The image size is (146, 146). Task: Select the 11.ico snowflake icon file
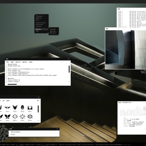click(x=22, y=118)
